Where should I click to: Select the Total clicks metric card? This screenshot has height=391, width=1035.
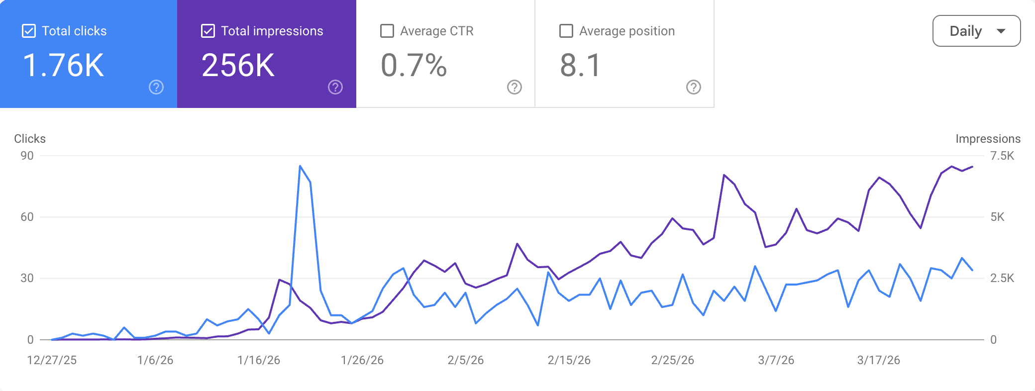point(89,53)
